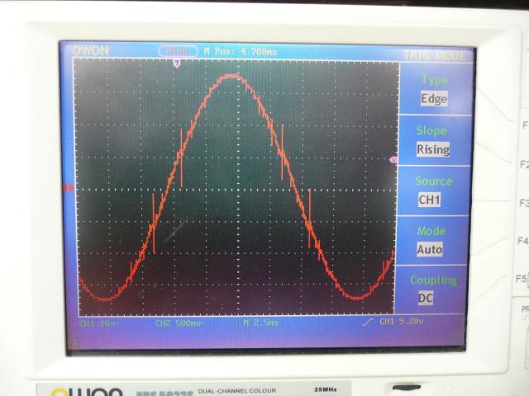Click the trigger level arrow on right edge

[x=393, y=159]
